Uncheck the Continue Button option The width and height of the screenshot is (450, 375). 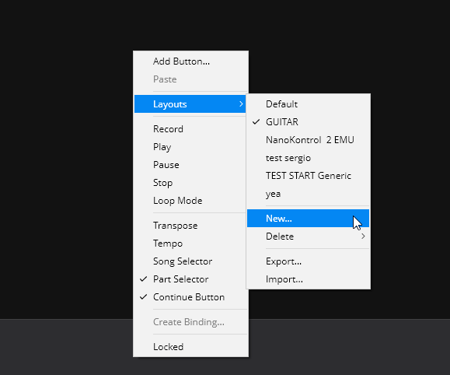[190, 297]
